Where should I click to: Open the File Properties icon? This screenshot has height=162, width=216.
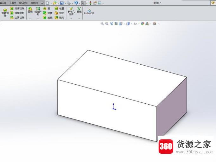tap(95, 3)
